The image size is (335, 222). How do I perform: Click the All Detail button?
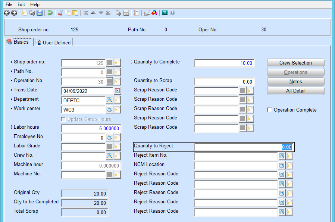coord(296,91)
